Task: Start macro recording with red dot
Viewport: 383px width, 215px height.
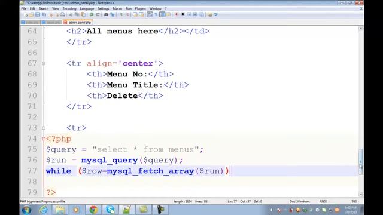Action: [x=177, y=14]
